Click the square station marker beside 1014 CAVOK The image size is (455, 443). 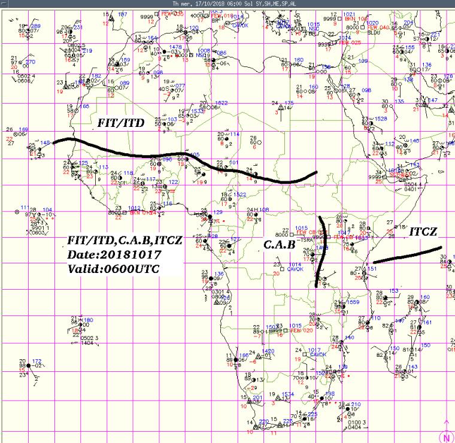[x=283, y=267]
